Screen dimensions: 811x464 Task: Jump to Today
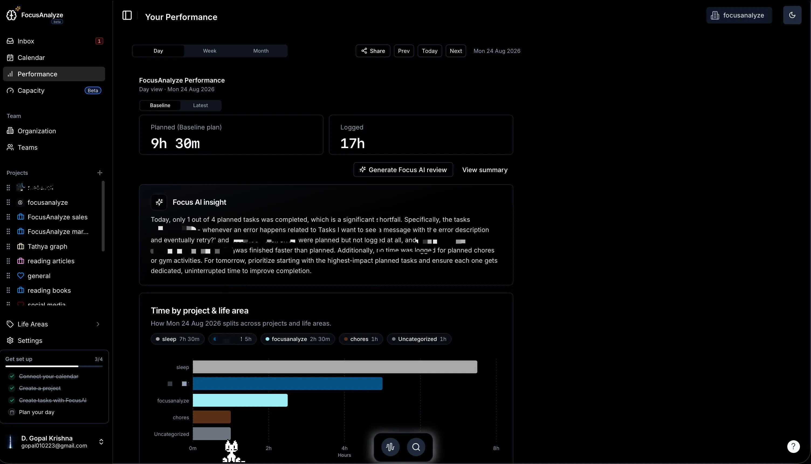429,51
